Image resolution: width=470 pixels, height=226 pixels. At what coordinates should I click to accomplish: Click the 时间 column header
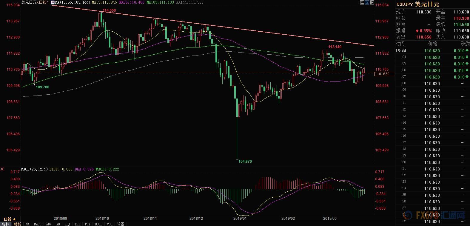click(x=400, y=44)
